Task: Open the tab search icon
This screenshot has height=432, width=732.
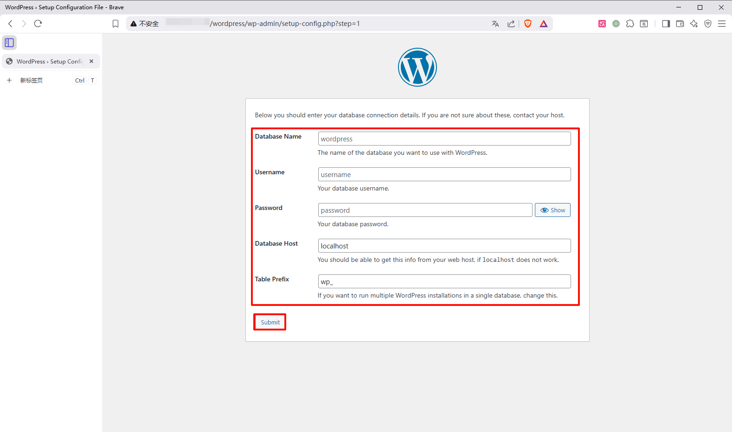Action: coord(644,24)
